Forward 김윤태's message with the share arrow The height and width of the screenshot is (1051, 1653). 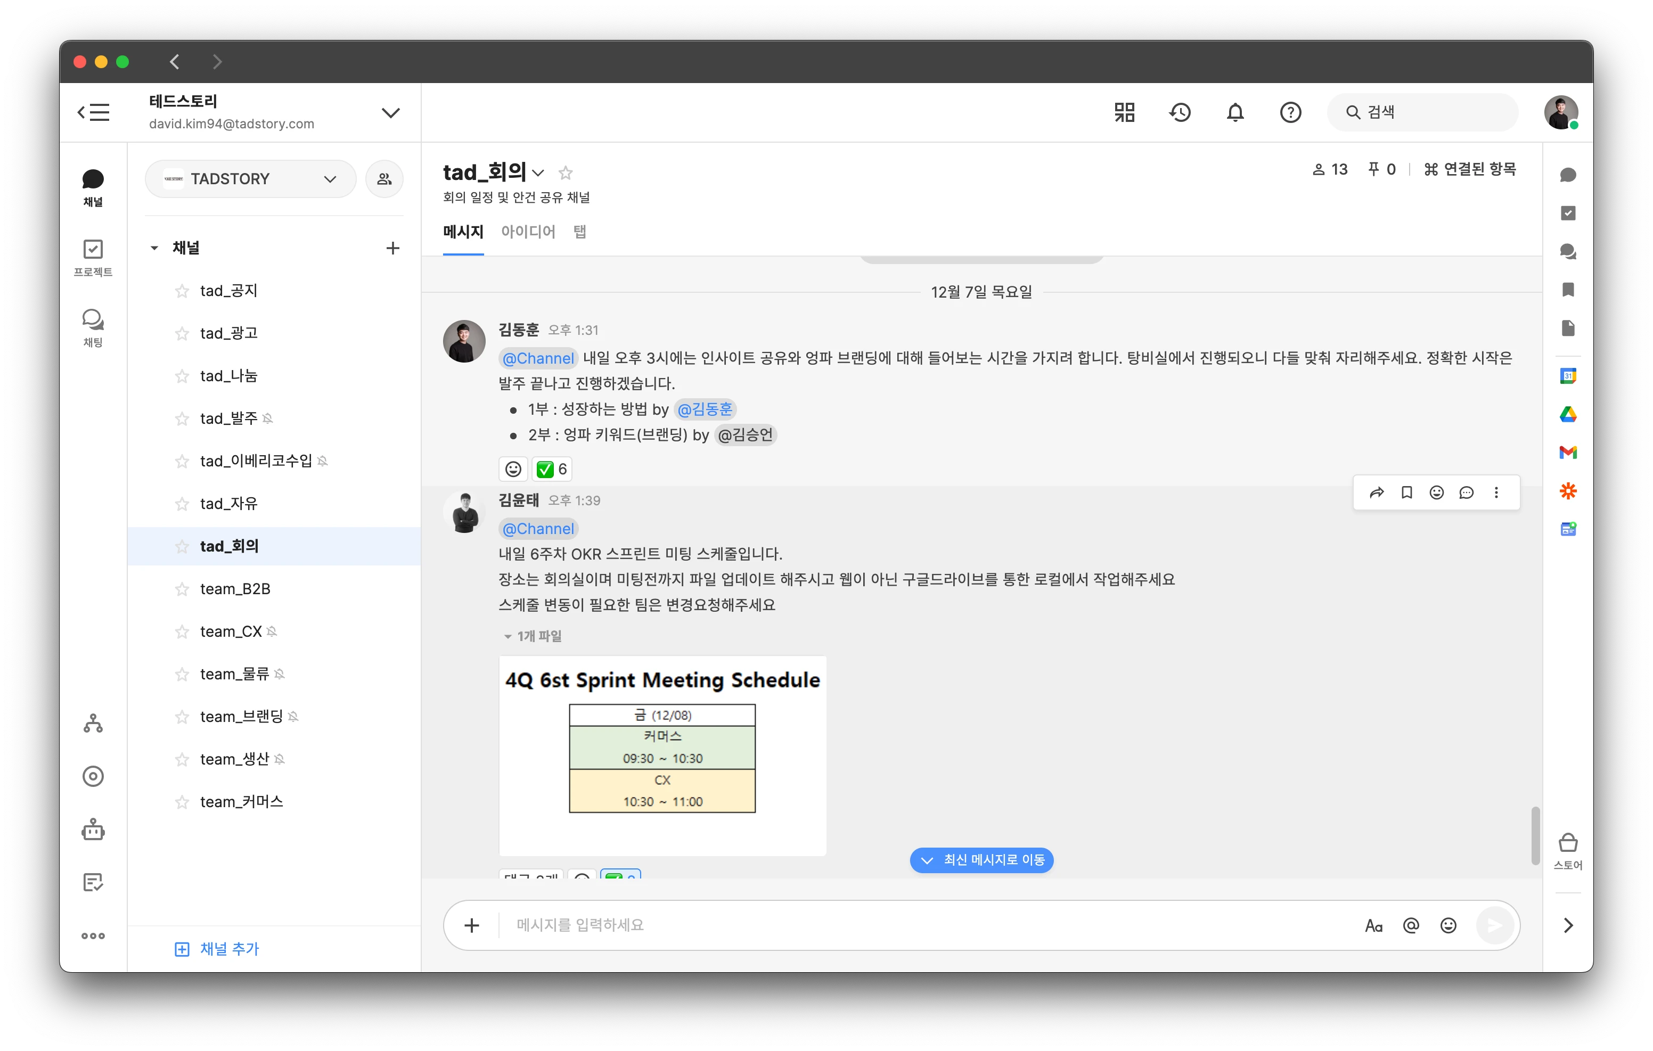pyautogui.click(x=1377, y=492)
